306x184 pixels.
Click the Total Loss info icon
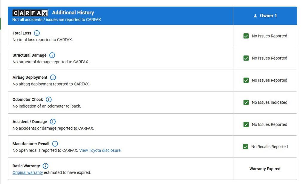37,33
